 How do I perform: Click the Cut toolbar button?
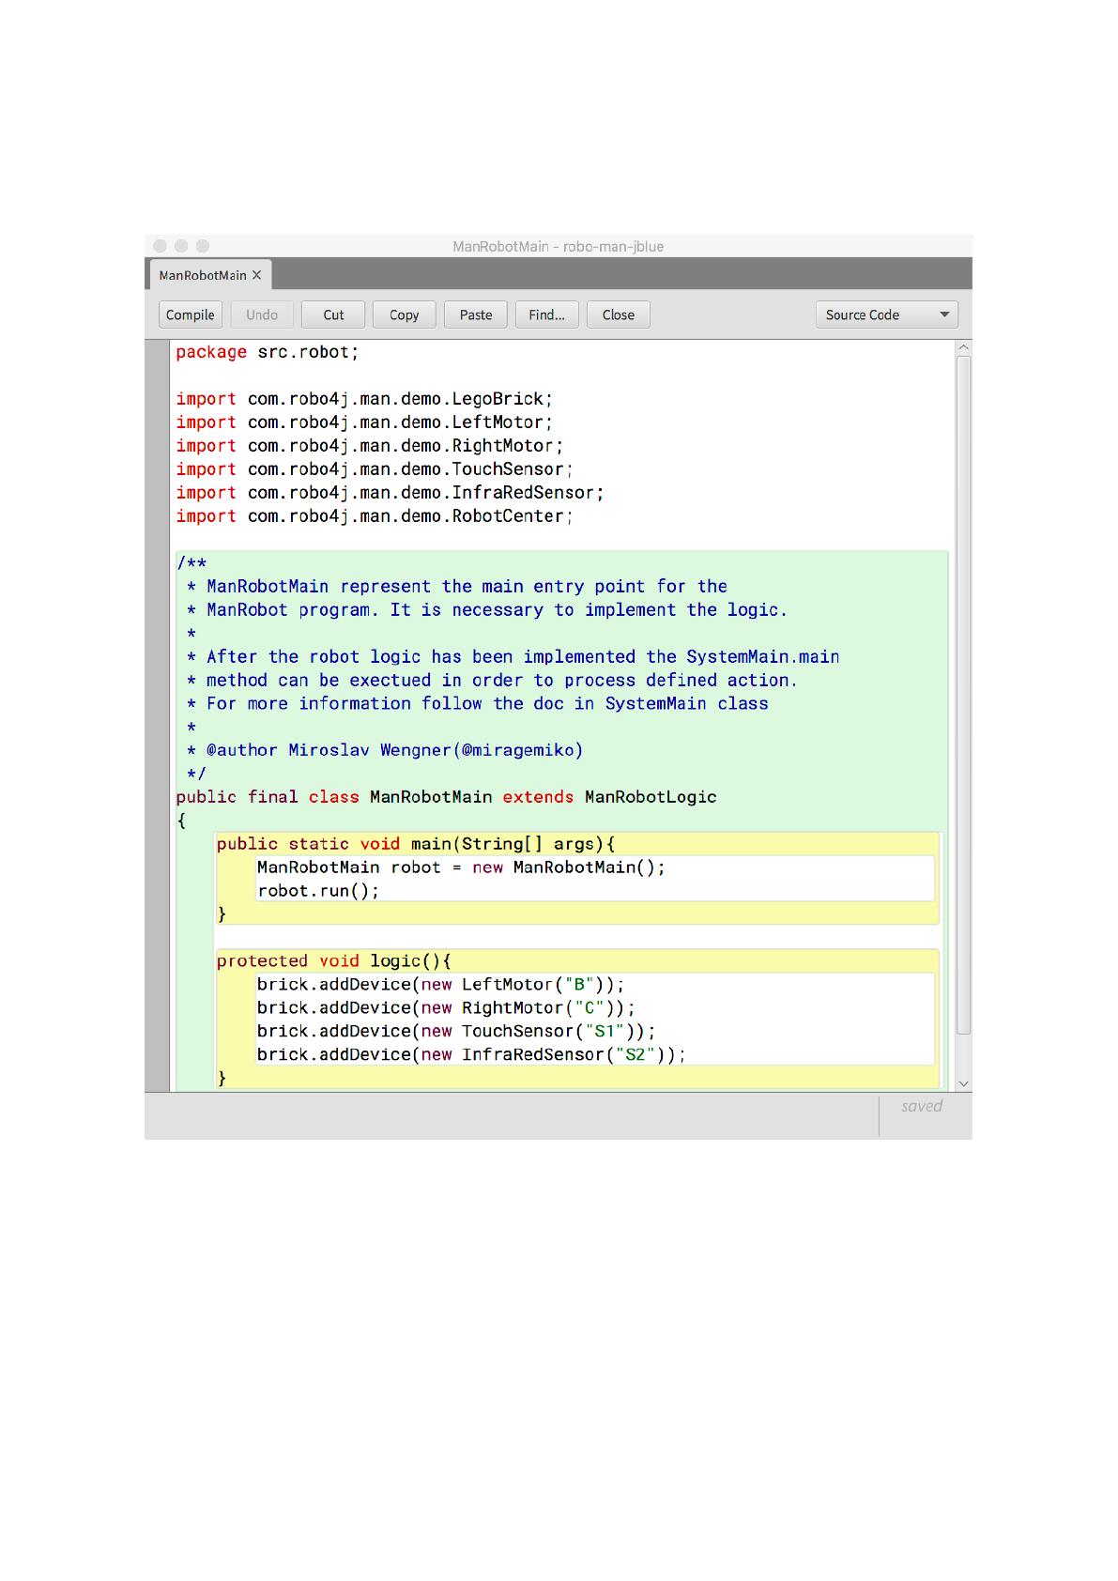tap(333, 315)
